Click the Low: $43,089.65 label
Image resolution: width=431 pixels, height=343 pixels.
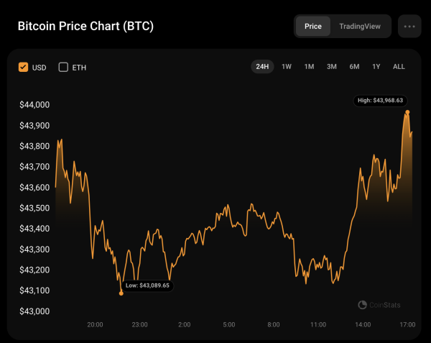point(147,285)
